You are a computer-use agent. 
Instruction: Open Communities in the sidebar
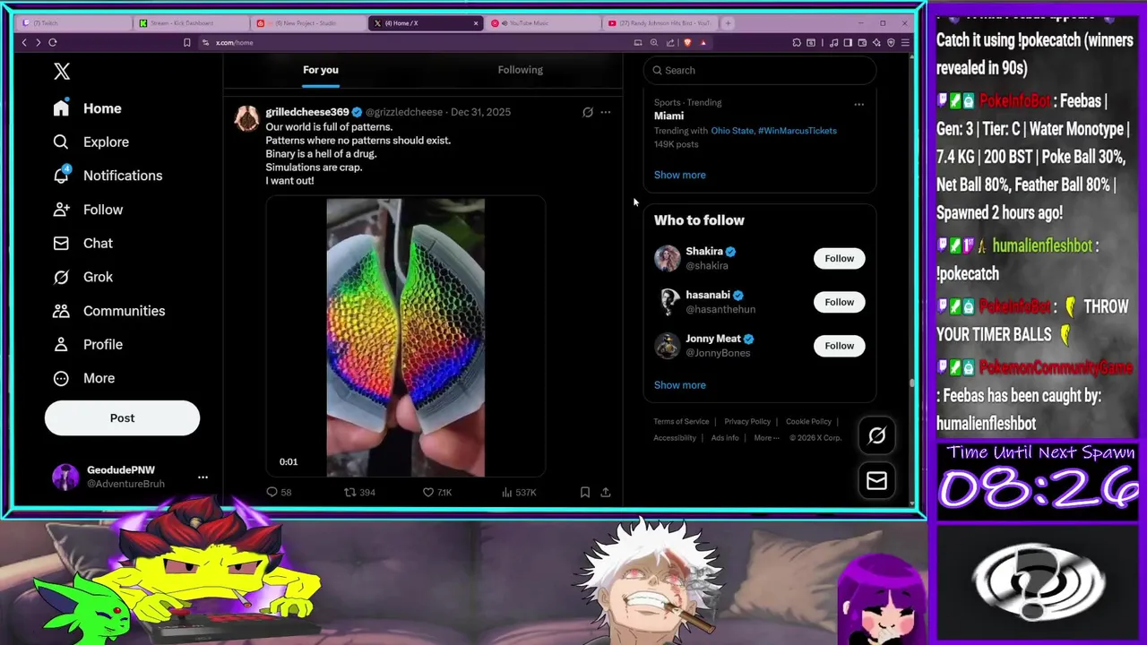coord(108,311)
